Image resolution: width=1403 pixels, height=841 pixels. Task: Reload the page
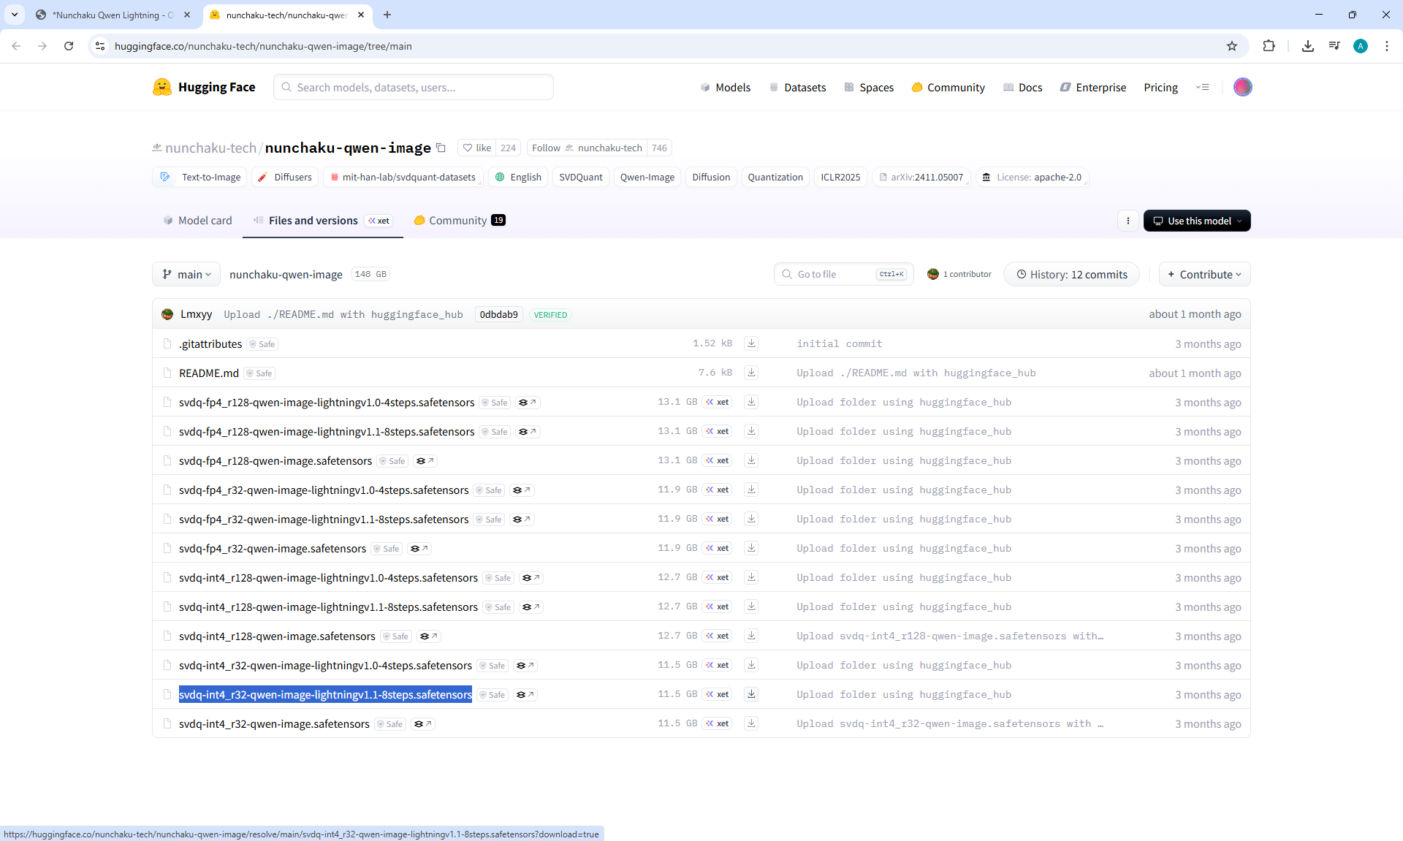69,46
